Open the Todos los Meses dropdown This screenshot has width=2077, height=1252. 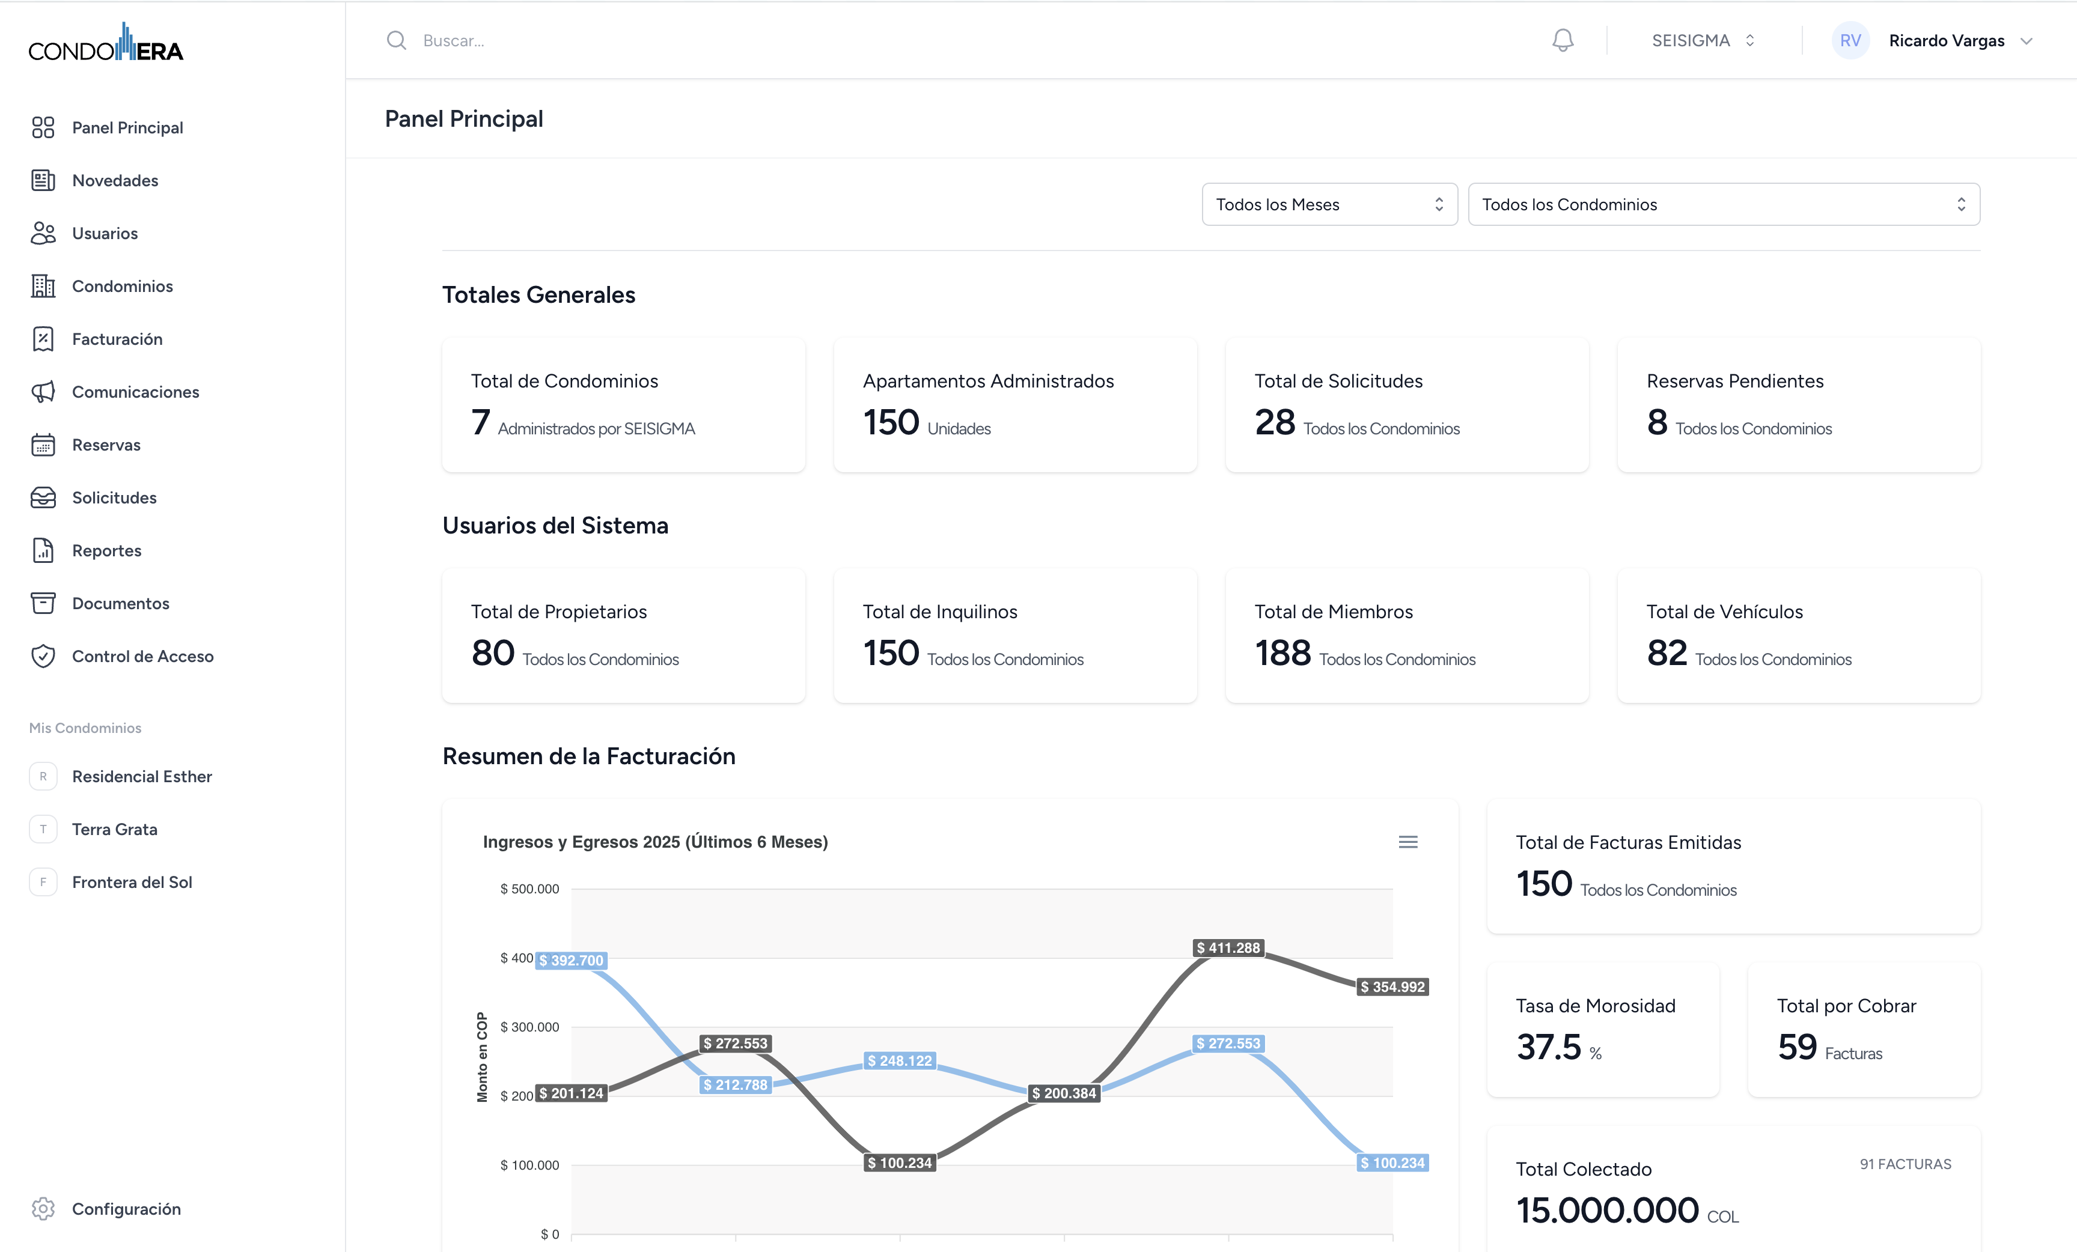(x=1328, y=205)
